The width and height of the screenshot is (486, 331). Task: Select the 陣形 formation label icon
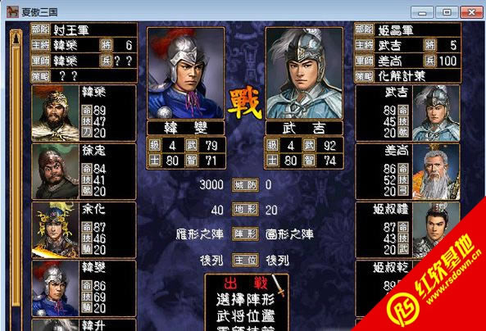click(x=245, y=234)
